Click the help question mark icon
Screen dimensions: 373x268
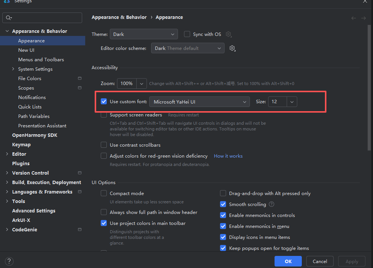tap(9, 261)
